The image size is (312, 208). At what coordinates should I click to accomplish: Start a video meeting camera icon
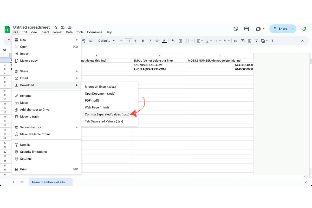pyautogui.click(x=258, y=29)
